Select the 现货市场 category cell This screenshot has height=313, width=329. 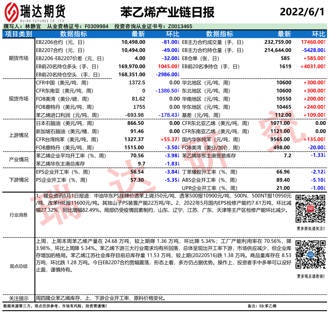coord(19,98)
